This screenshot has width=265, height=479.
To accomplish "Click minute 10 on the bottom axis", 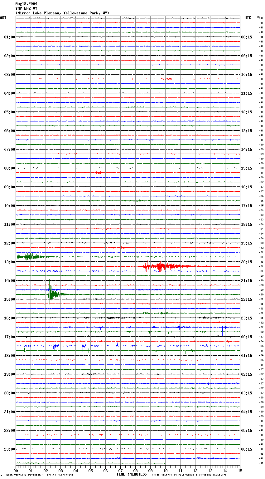I will pyautogui.click(x=165, y=470).
